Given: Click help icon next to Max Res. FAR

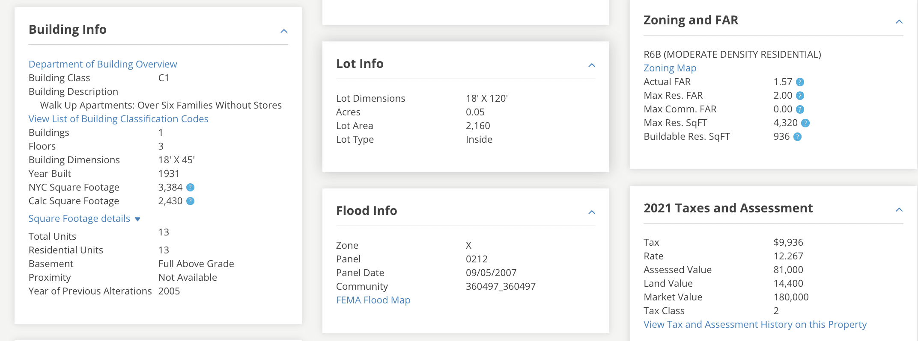Looking at the screenshot, I should (x=800, y=96).
